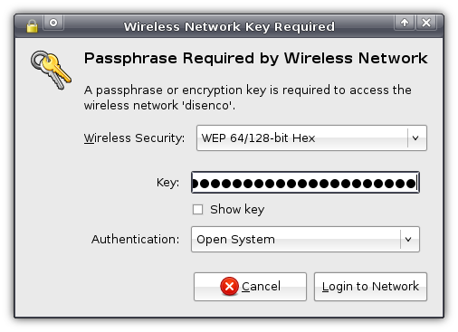Click the 'Wireless Network Key Required' title bar
458x332 pixels.
229,26
